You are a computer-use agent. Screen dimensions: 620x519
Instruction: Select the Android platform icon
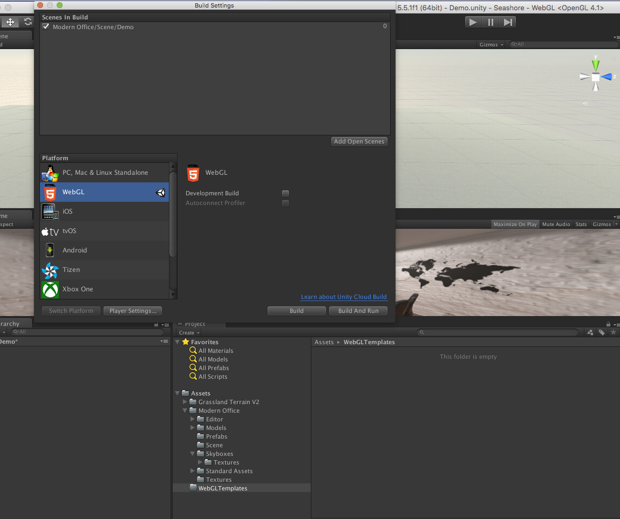pyautogui.click(x=49, y=250)
